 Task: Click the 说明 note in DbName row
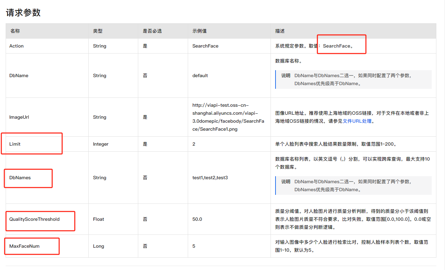click(x=353, y=79)
